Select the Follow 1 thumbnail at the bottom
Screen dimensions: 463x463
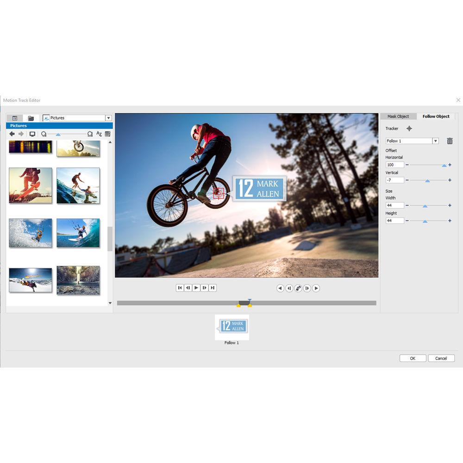pyautogui.click(x=231, y=327)
